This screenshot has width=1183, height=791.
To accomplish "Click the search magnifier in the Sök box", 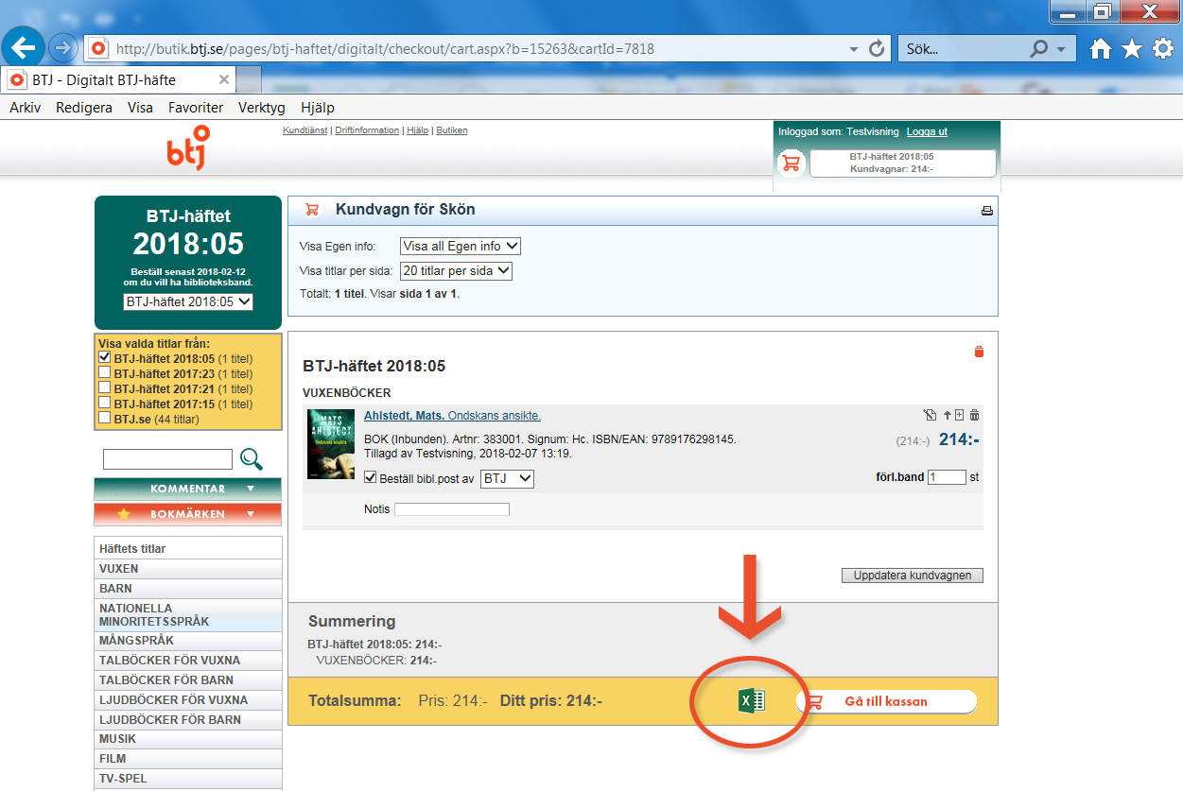I will point(1039,49).
